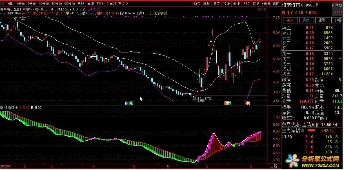The image size is (344, 170).
Task: Select the 日线 daily chart tab
Action: click(81, 4)
